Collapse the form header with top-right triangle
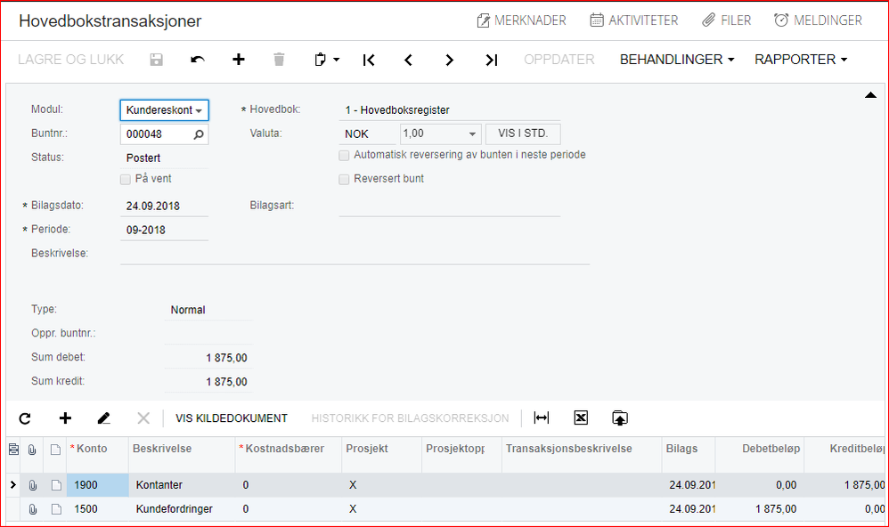889x527 pixels. [x=870, y=95]
